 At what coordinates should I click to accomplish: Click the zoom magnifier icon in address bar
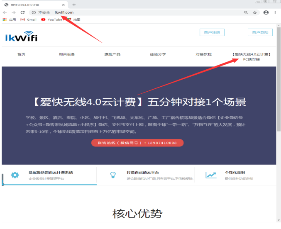(246, 12)
